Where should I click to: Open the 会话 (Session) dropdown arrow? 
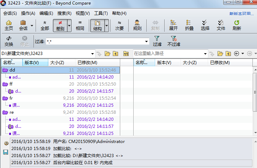32,26
